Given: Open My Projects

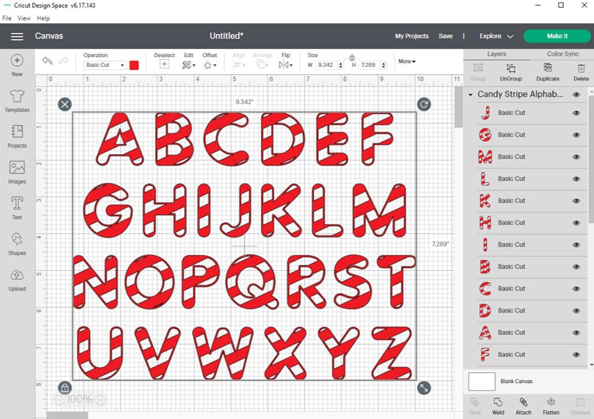Looking at the screenshot, I should click(412, 36).
